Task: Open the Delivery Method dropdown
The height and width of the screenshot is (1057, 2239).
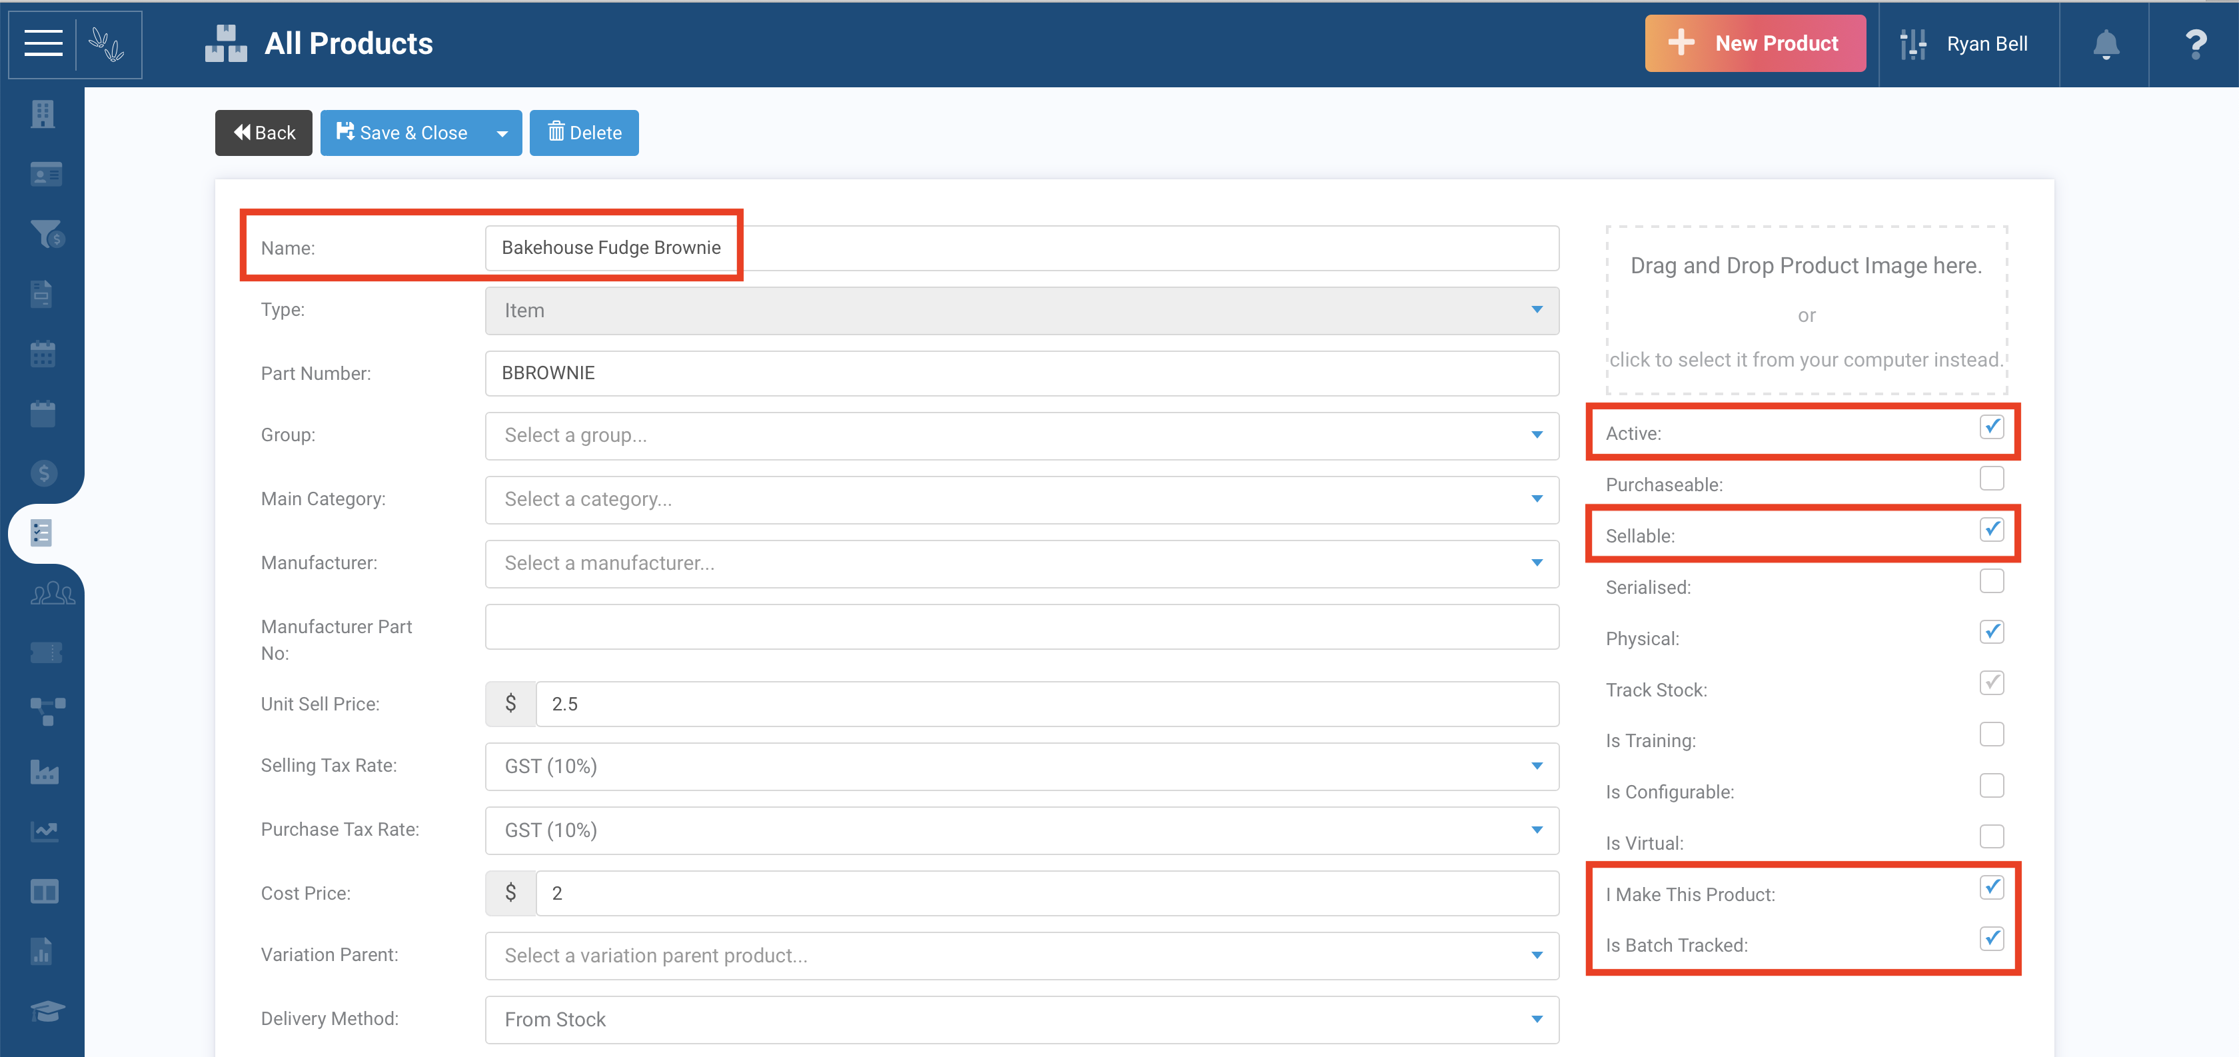Action: [x=1022, y=1020]
